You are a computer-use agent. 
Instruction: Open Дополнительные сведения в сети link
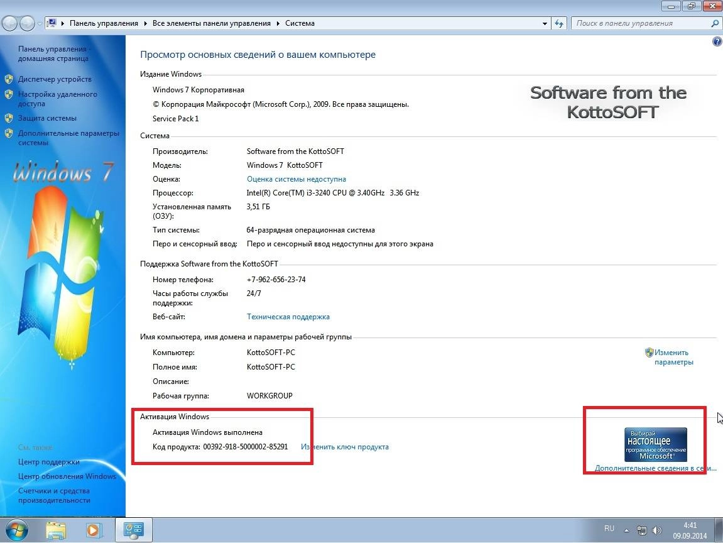(x=655, y=468)
